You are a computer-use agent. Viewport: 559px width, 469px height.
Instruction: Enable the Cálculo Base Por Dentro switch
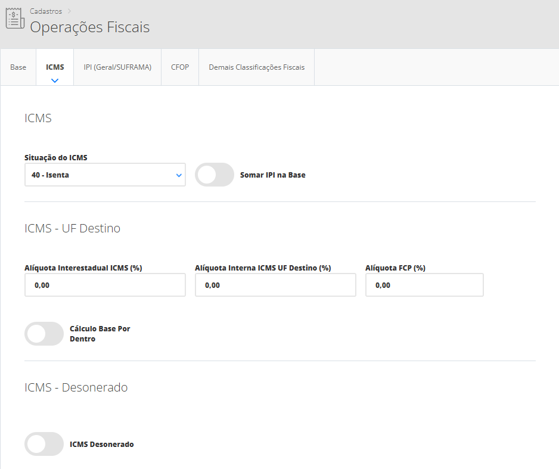tap(44, 334)
